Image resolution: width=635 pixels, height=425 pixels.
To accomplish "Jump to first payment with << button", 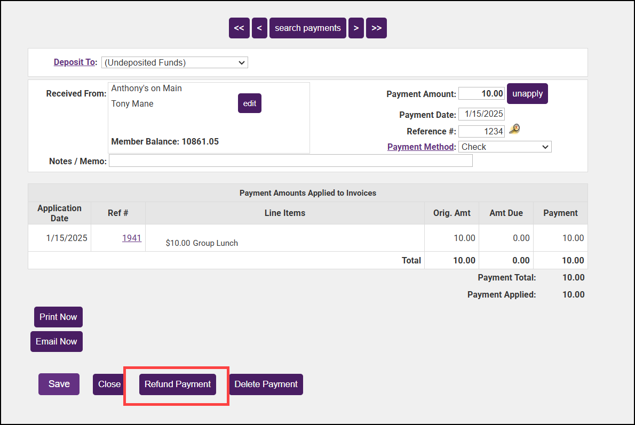I will click(239, 28).
